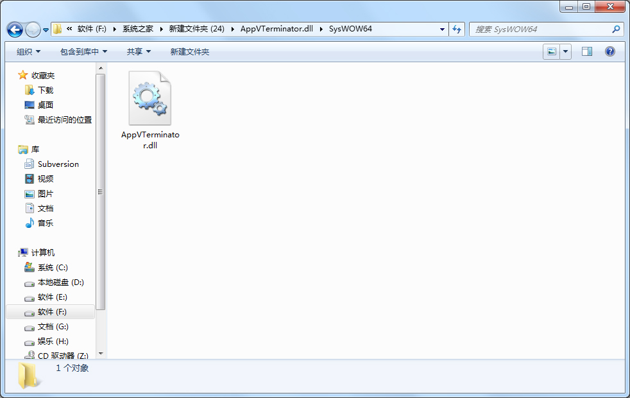This screenshot has height=398, width=630.
Task: Refresh the SysWOW64 folder view
Action: pos(457,30)
